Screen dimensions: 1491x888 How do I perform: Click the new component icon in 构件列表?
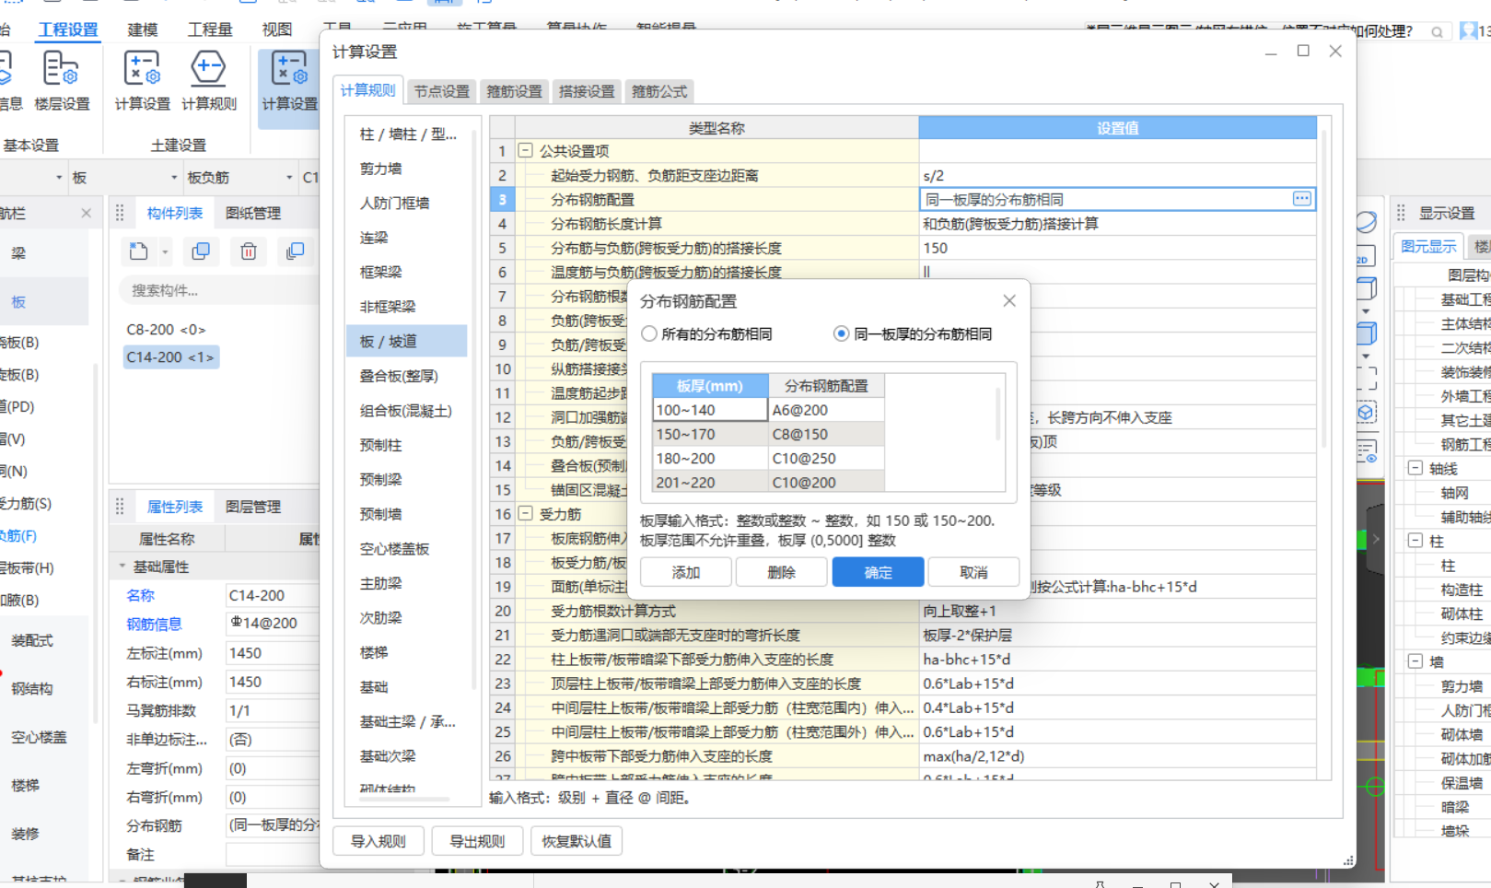(139, 251)
